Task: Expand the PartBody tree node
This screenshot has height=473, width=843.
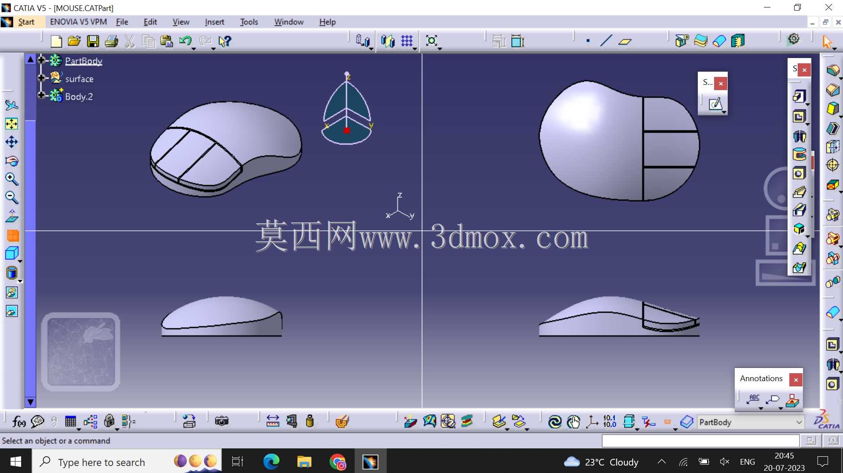Action: 41,59
